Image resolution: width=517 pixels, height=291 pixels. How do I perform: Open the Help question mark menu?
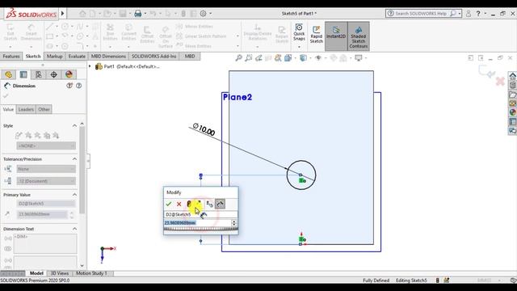pos(478,14)
